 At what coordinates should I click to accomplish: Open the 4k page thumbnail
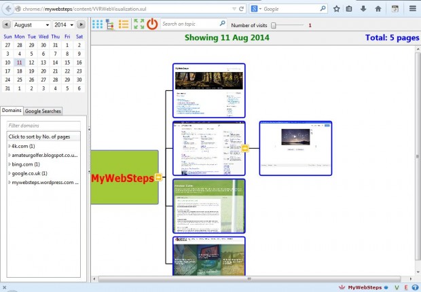click(209, 256)
